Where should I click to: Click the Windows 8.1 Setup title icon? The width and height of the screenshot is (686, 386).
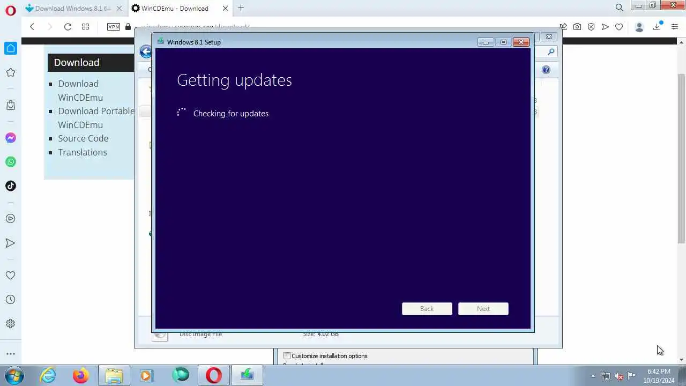point(160,42)
